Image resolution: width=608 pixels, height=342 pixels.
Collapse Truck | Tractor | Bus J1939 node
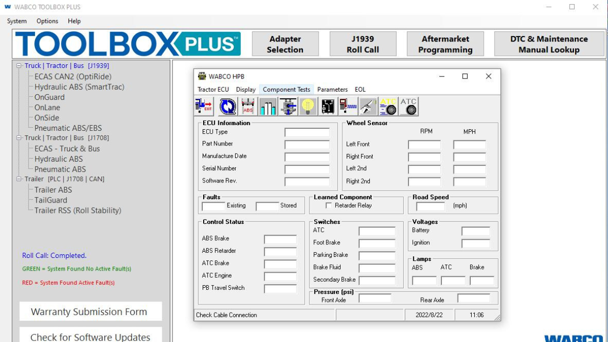pos(19,66)
